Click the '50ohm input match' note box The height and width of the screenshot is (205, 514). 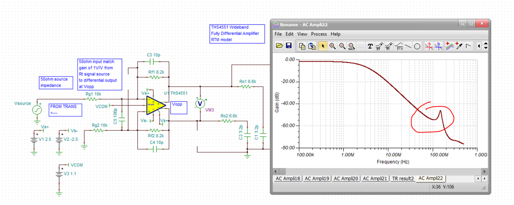[x=100, y=74]
